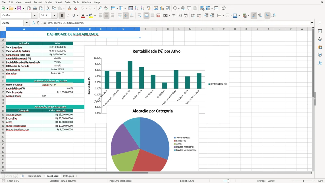Toggle Center Vertically alignment
Image resolution: width=325 pixels, height=183 pixels.
[126, 16]
